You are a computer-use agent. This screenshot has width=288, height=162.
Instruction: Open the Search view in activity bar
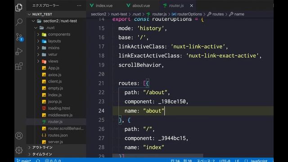click(19, 22)
